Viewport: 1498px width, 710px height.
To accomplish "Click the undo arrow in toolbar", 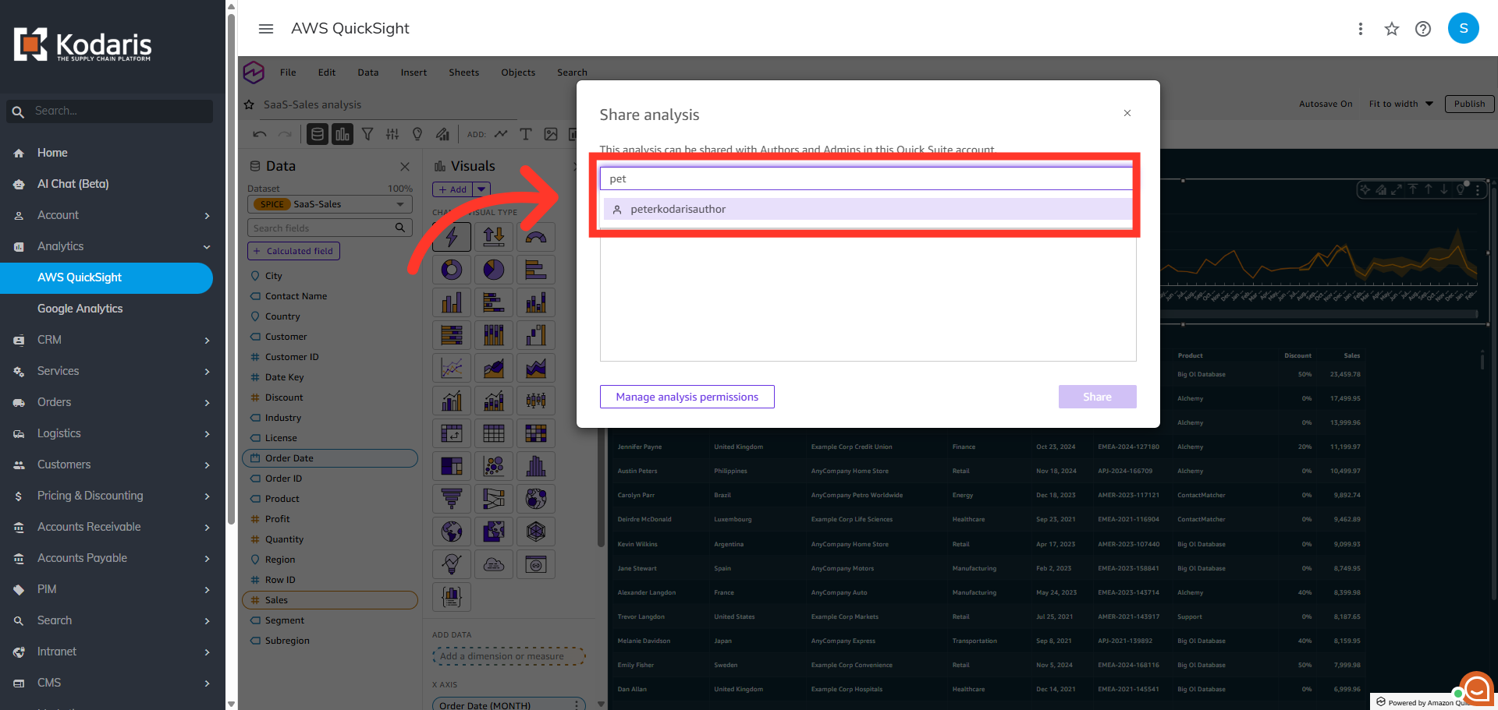I will pos(260,134).
